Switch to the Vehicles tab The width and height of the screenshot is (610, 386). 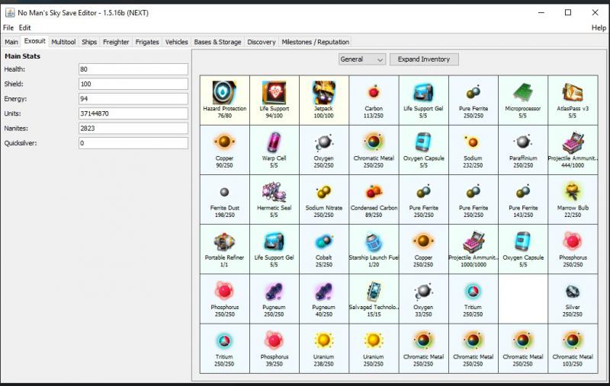click(x=177, y=42)
